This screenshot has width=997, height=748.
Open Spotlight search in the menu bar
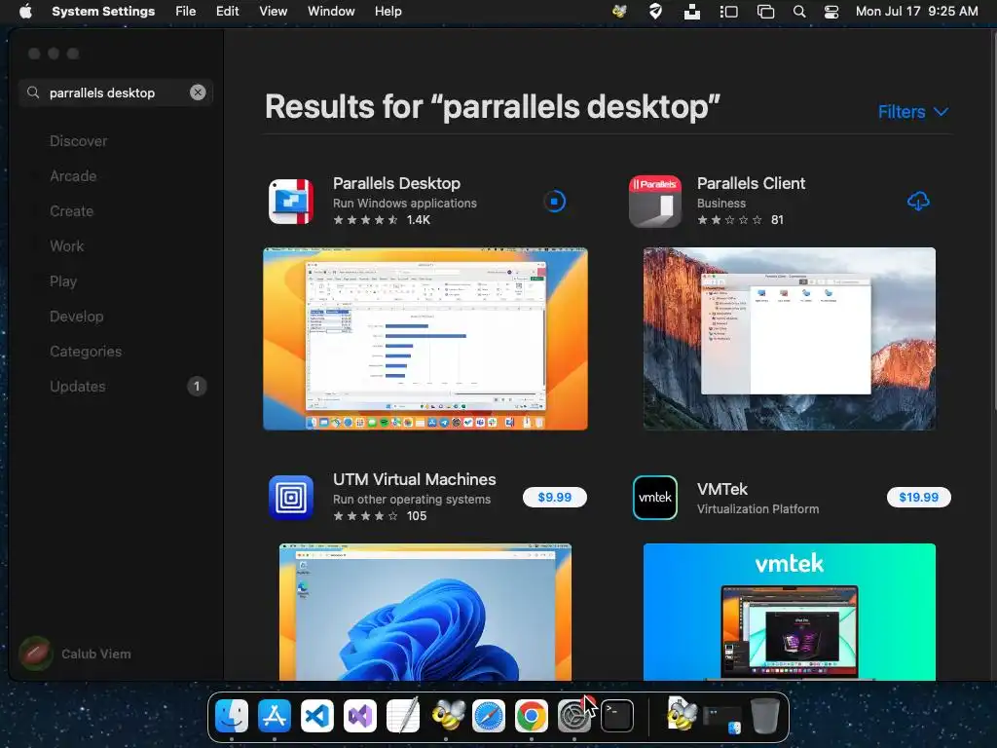click(x=799, y=11)
